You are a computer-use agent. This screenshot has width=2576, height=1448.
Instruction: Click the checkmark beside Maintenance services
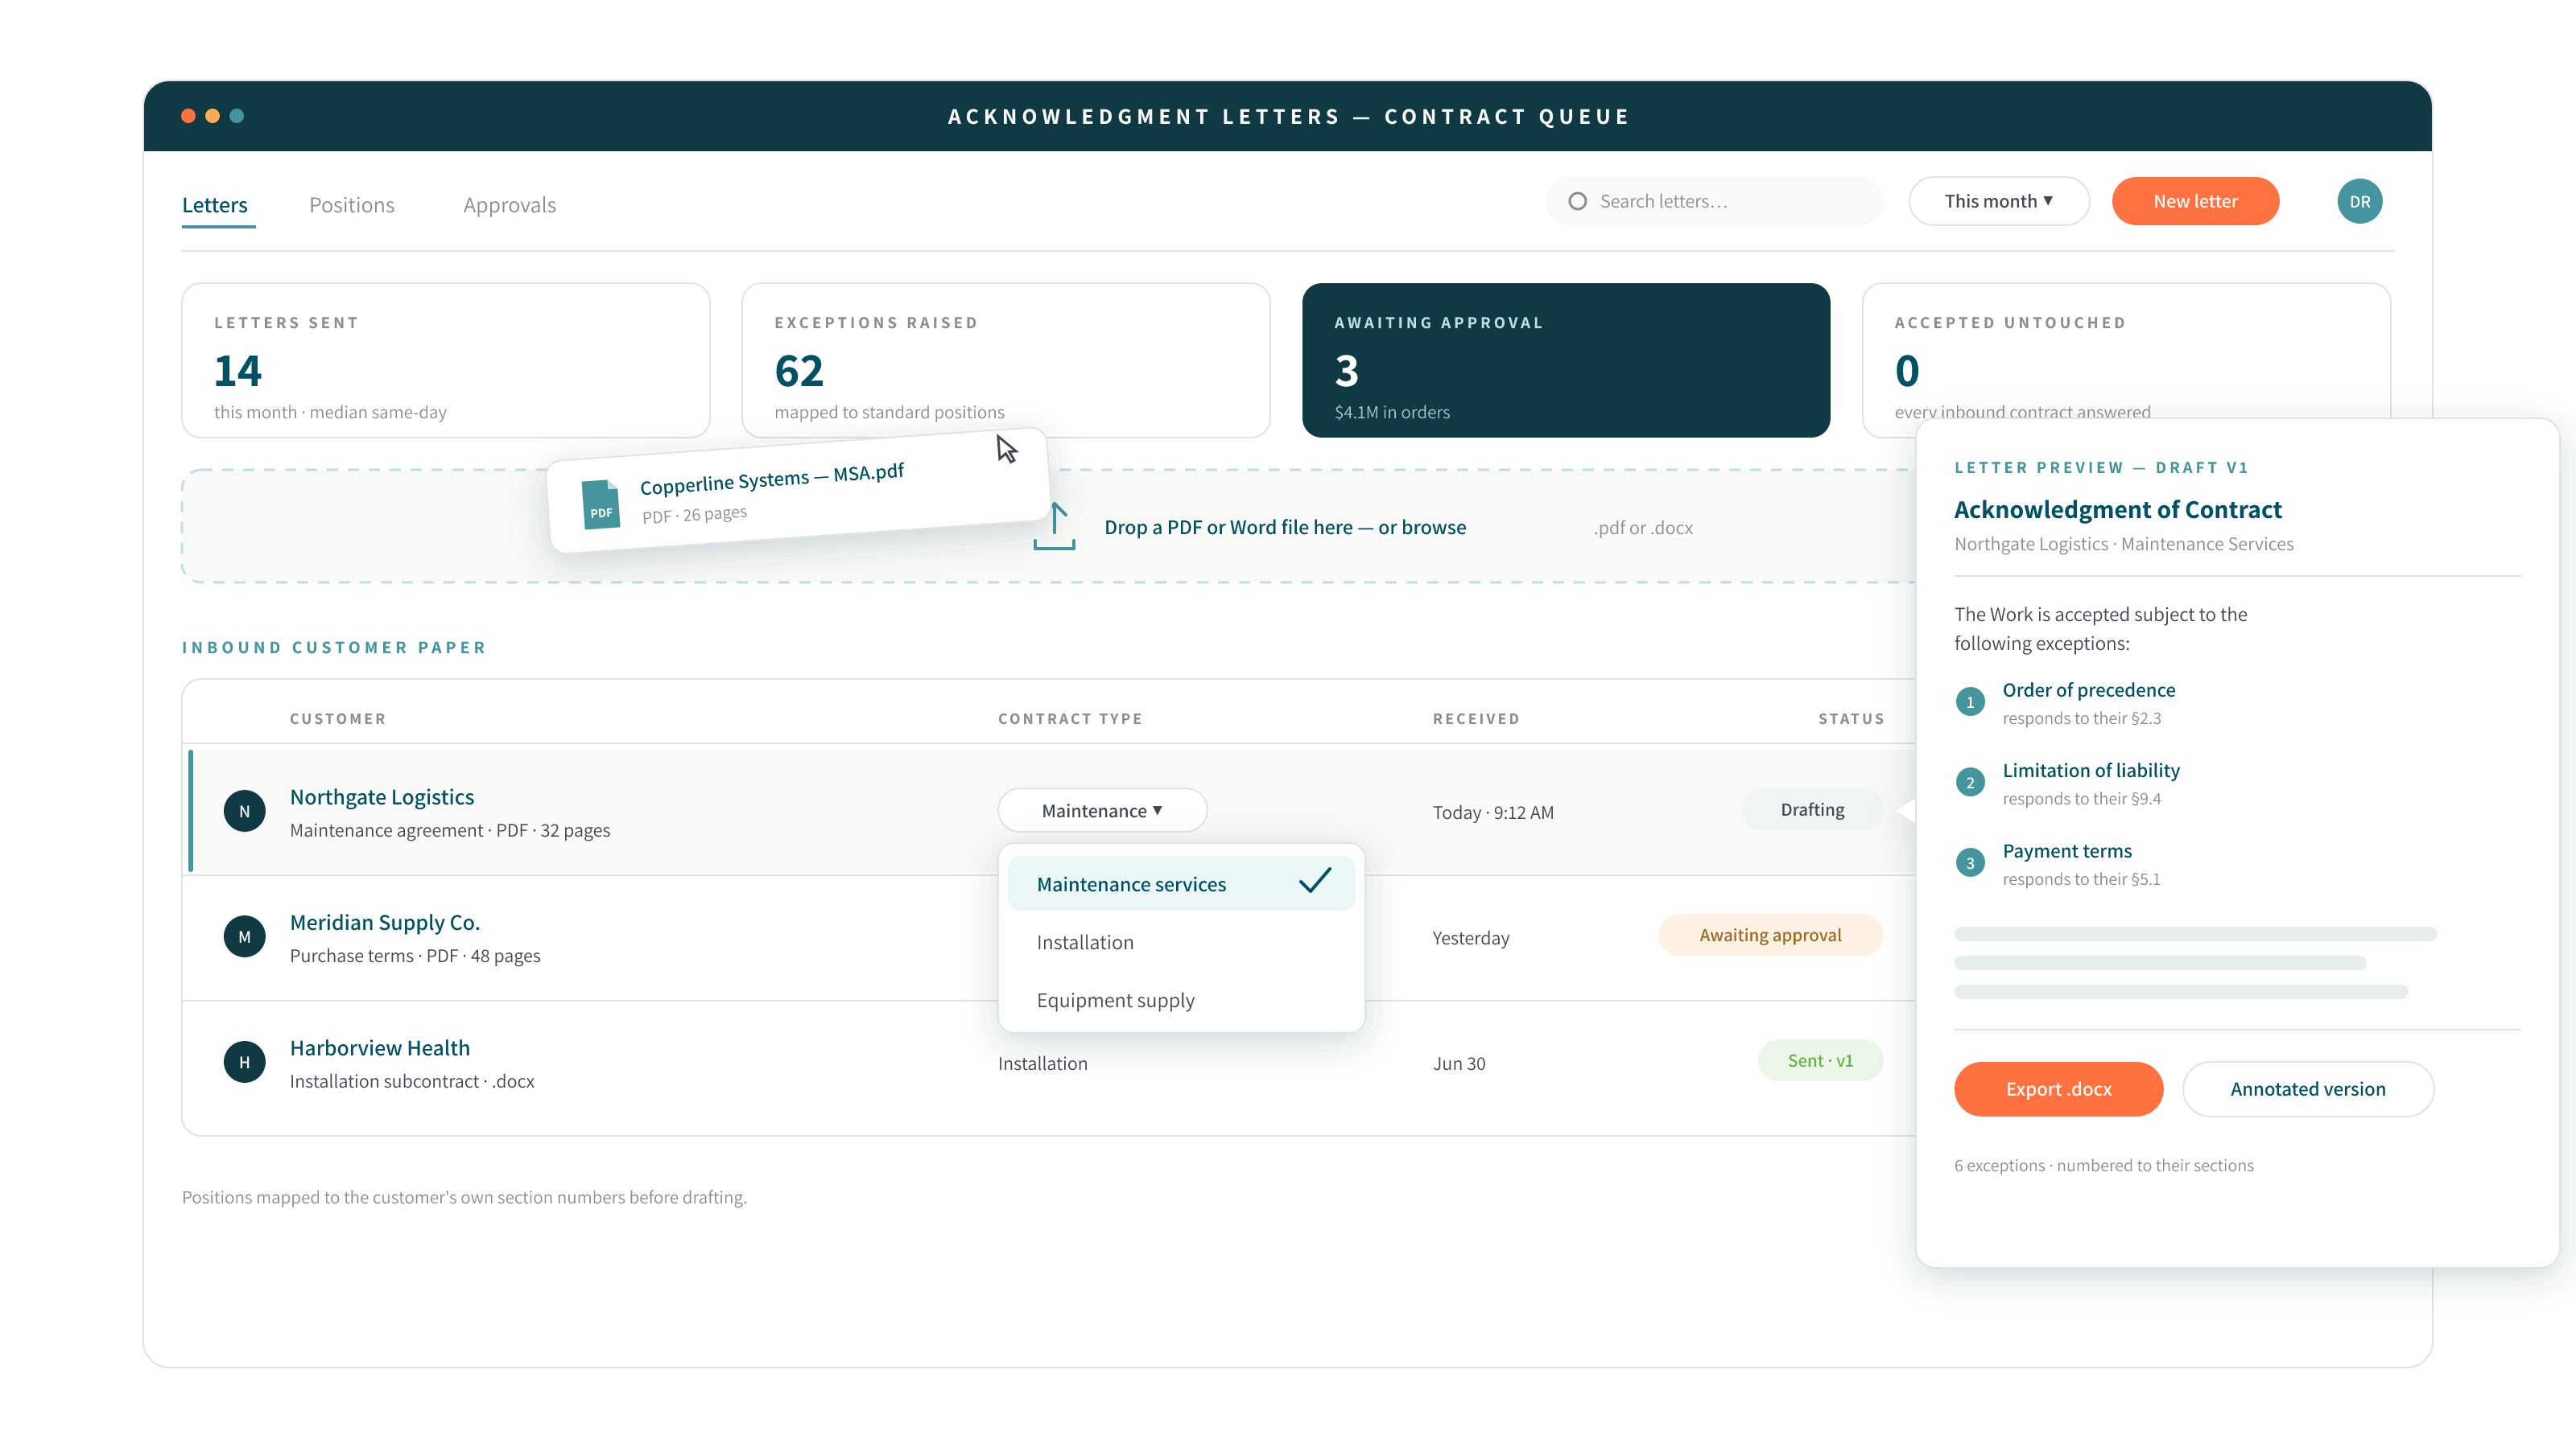tap(1315, 880)
